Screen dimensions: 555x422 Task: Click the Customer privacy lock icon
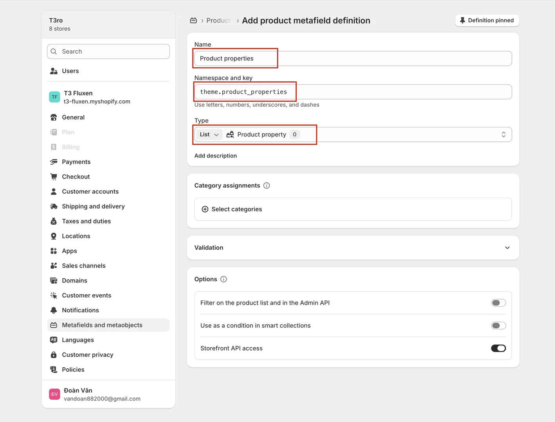(54, 355)
